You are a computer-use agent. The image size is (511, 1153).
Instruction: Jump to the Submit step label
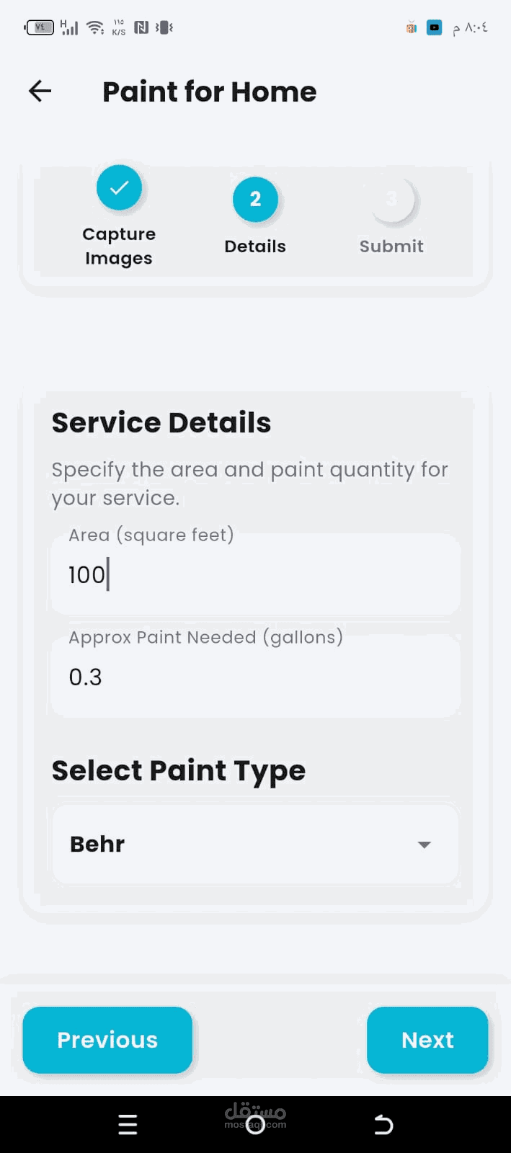coord(391,246)
